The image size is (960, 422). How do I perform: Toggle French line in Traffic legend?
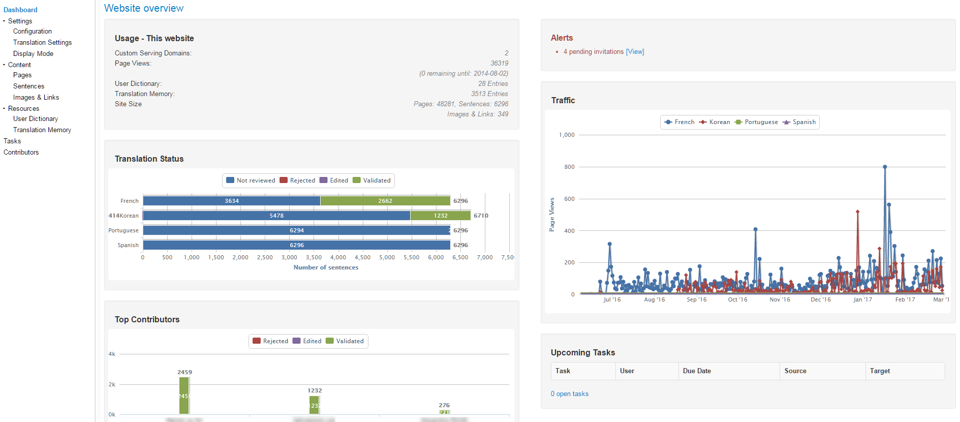(x=679, y=122)
